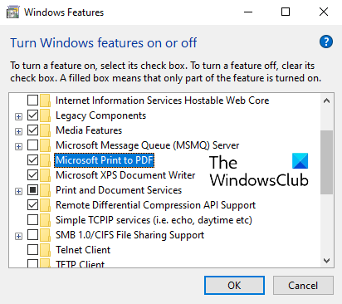Click the scroll down arrow in feature list
Viewport: 342px width, 304px height.
(x=326, y=261)
